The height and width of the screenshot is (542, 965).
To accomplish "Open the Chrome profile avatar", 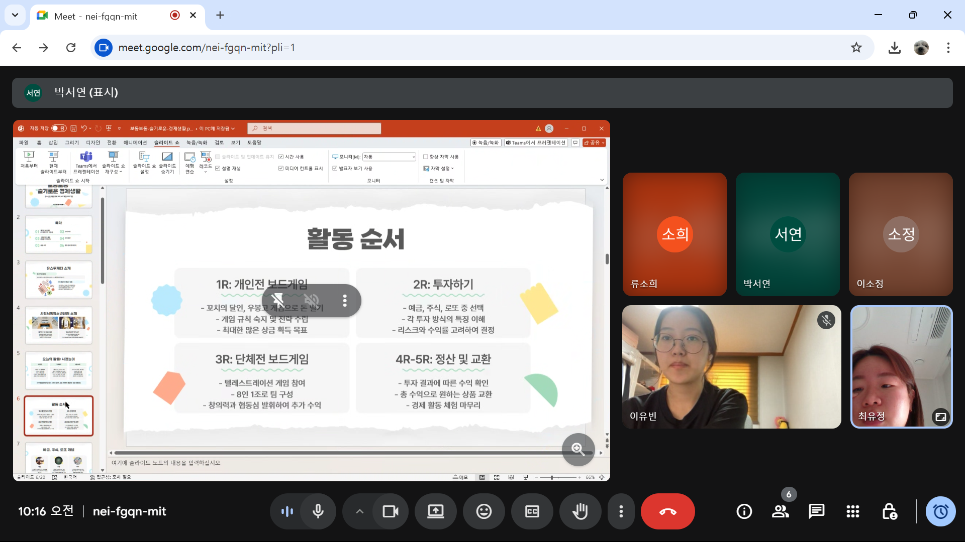I will [x=921, y=48].
